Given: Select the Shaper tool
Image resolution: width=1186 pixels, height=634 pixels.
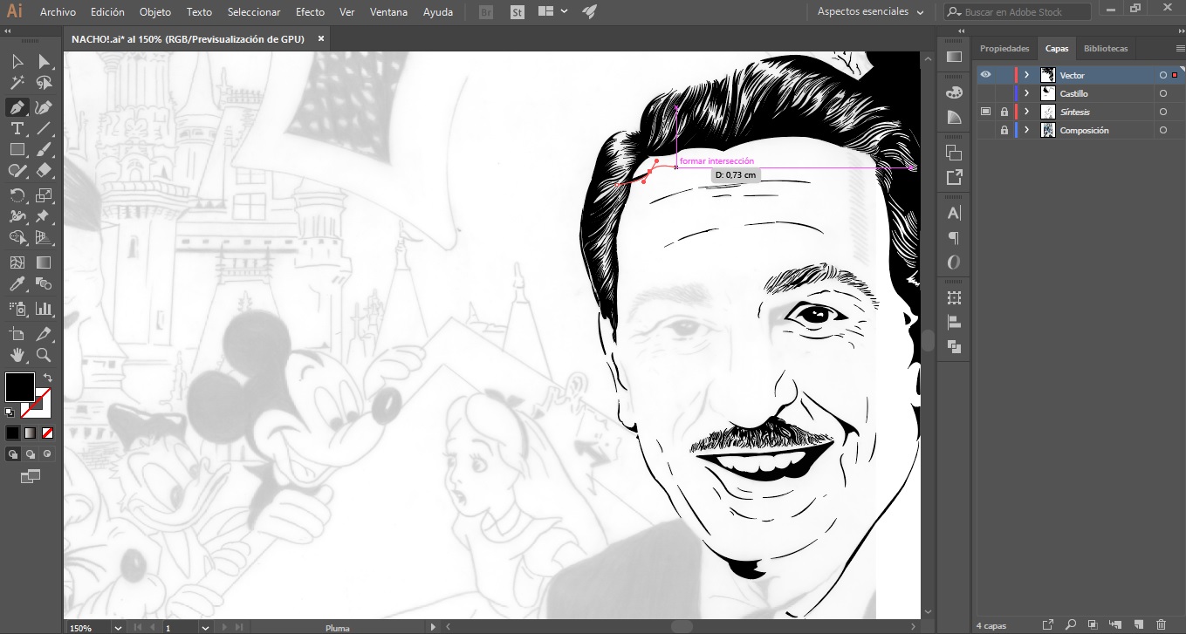Looking at the screenshot, I should click(x=17, y=172).
